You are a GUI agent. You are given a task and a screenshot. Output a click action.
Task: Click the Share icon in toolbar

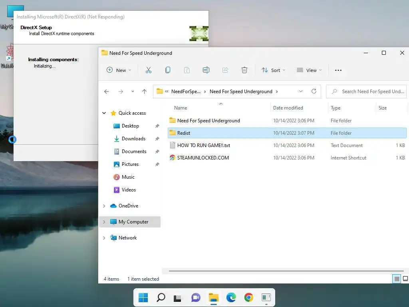225,70
